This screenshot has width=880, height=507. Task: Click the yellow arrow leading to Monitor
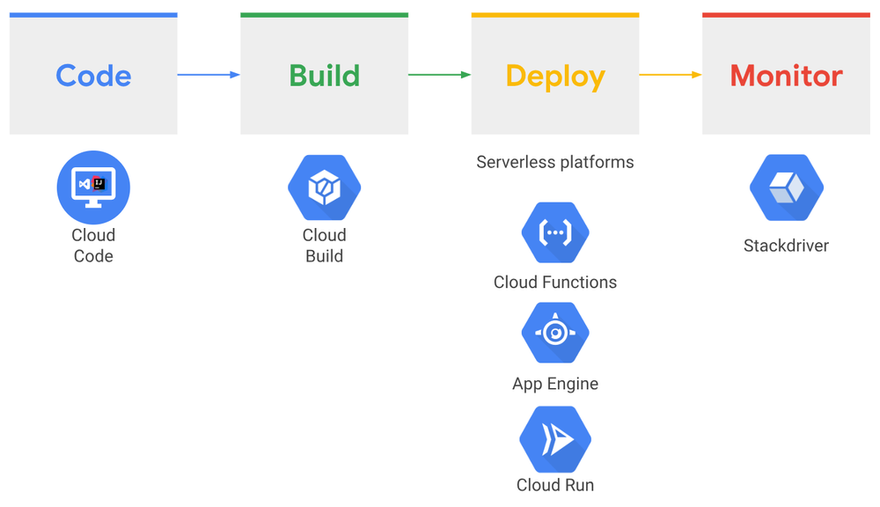[x=671, y=75]
